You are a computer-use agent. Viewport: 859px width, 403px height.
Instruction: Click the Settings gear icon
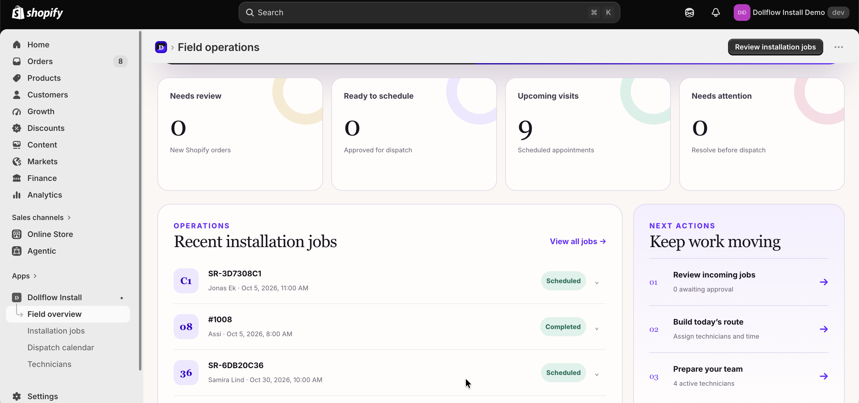point(17,396)
